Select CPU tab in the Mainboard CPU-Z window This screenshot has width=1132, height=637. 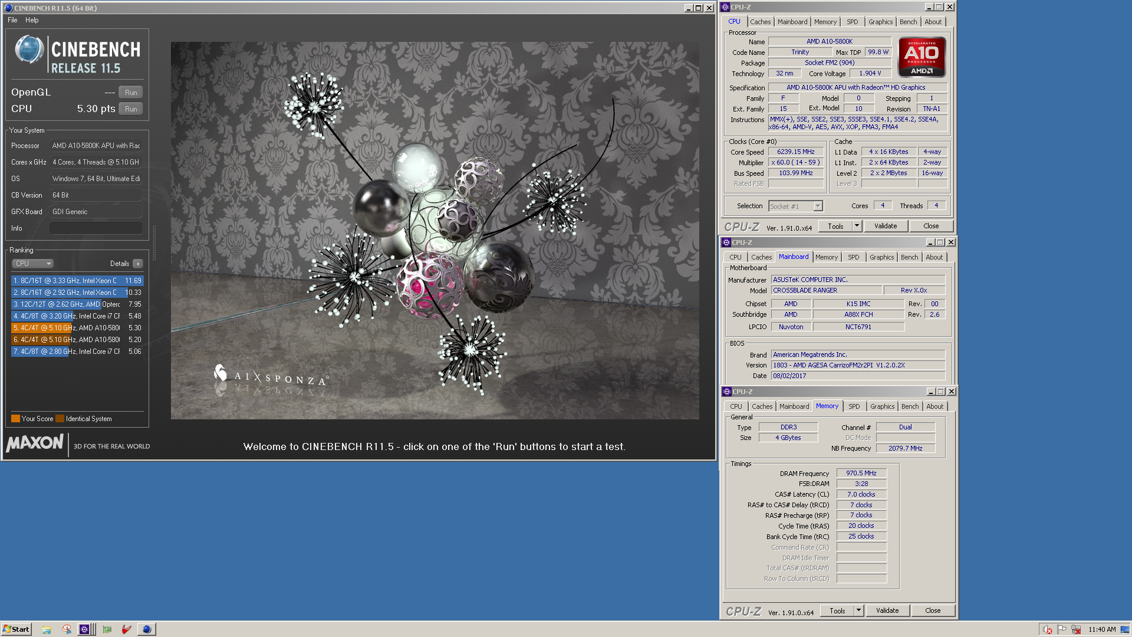735,257
